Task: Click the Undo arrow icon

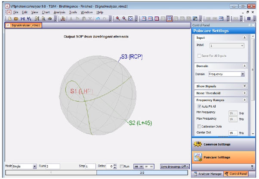Action: (98, 19)
